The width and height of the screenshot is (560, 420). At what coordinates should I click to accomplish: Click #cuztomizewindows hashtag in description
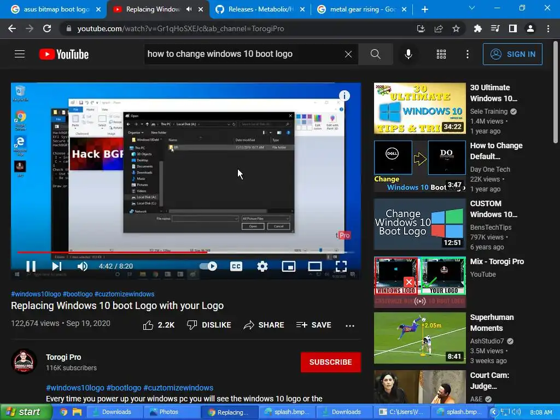point(178,388)
